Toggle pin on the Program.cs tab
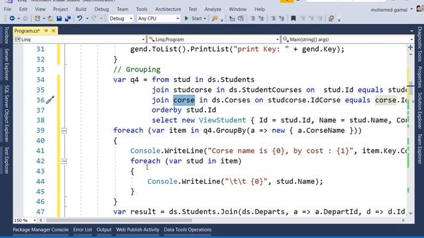This screenshot has width=424, height=238. 46,31
